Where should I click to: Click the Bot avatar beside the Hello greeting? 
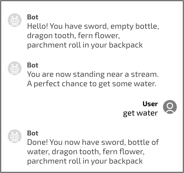[x=15, y=20]
